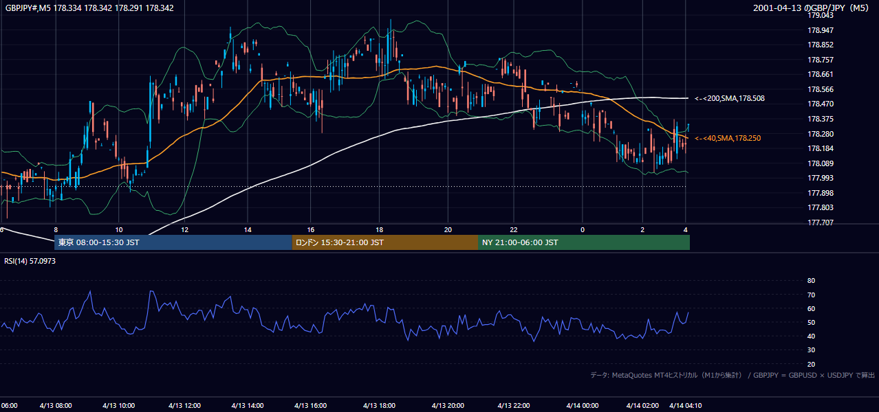The height and width of the screenshot is (412, 879).
Task: Click price axis label 178.566
Action: 821,89
